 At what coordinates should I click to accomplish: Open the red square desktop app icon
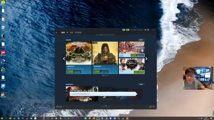click(3, 53)
